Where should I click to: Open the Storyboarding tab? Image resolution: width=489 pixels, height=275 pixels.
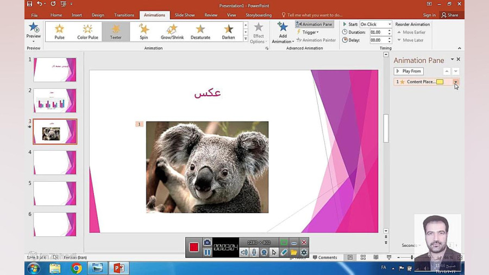[x=258, y=15]
